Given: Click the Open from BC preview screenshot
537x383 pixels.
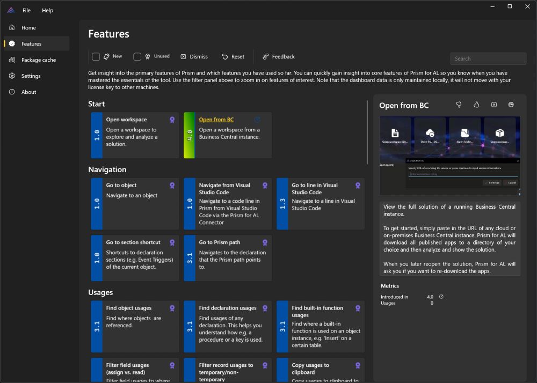Looking at the screenshot, I should [449, 156].
